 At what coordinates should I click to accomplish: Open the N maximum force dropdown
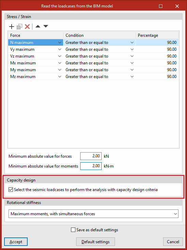click(x=60, y=43)
